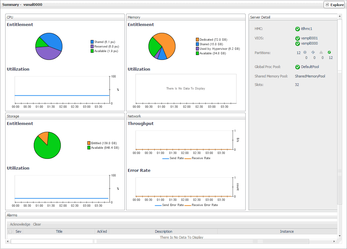The image size is (347, 249).
Task: Sort alarms by the Title column header
Action: coord(59,232)
